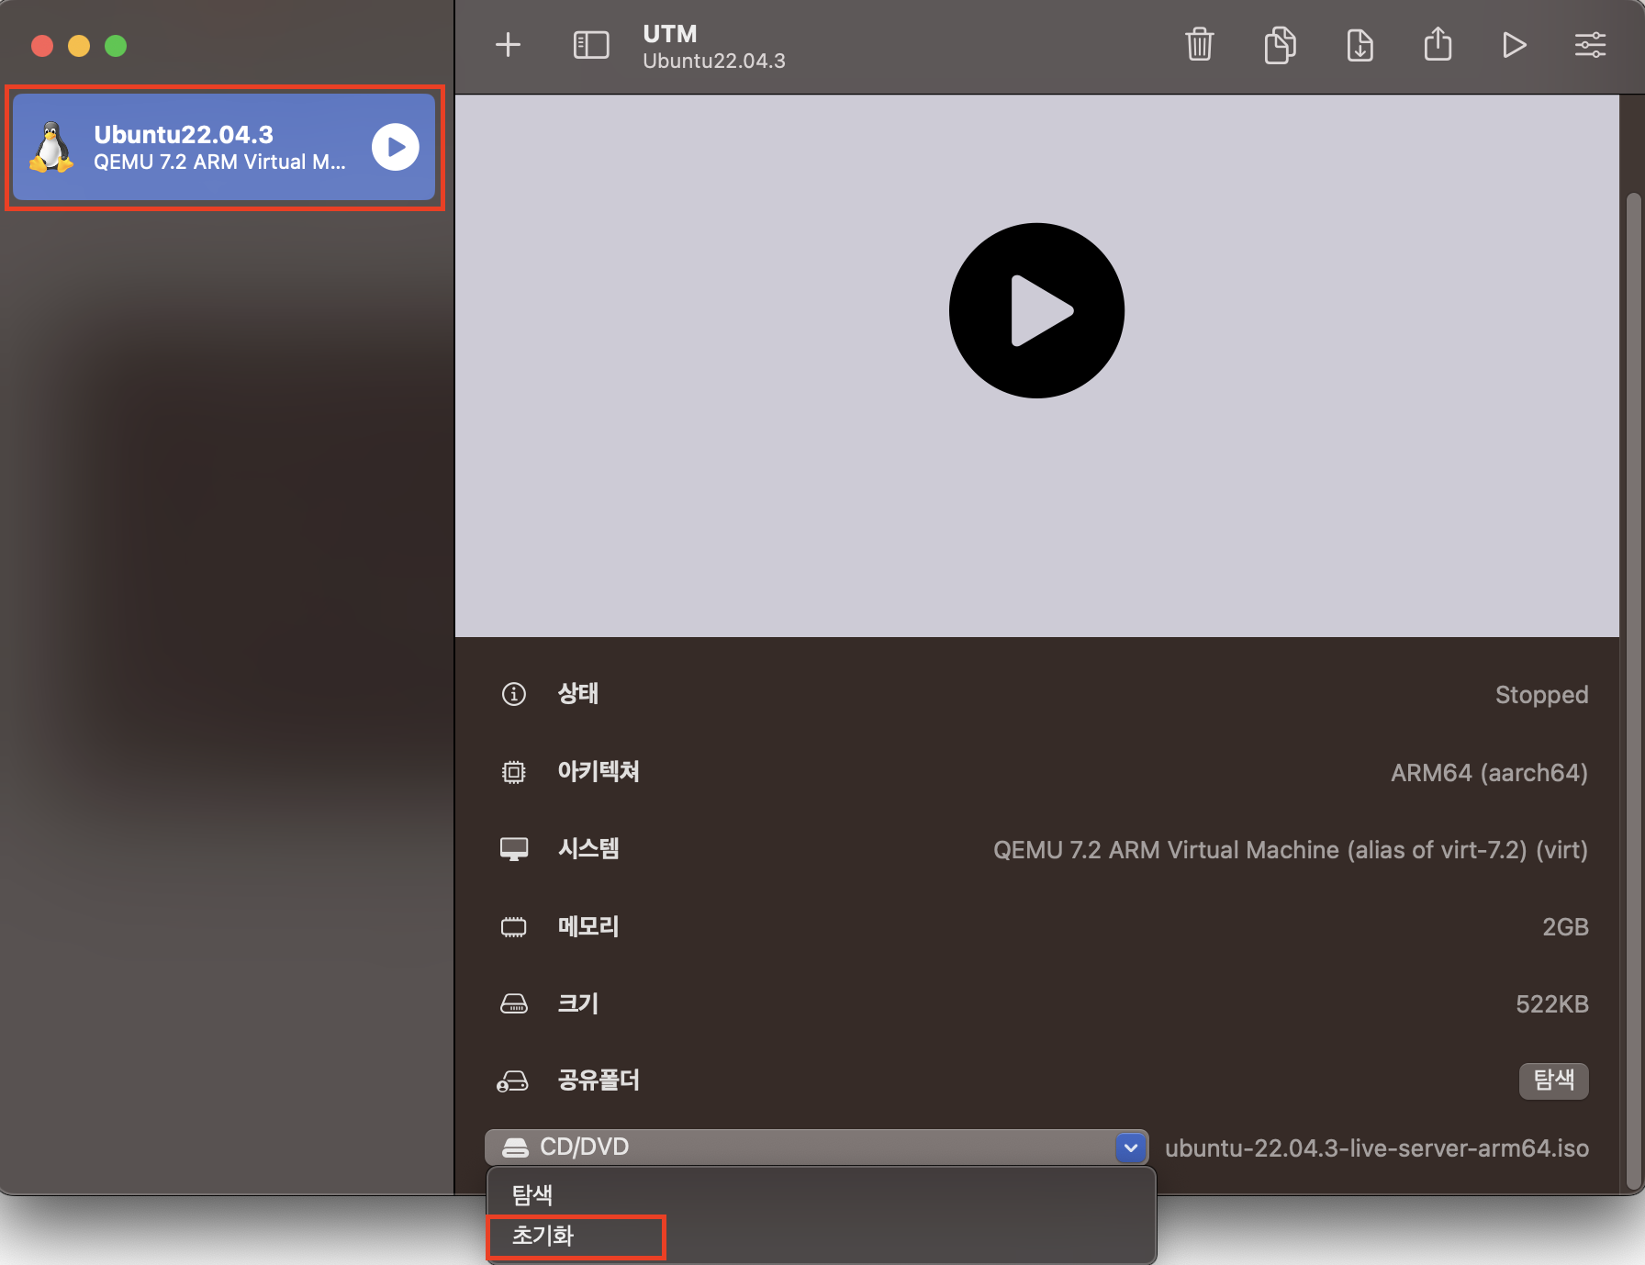Click the 상태 label

(x=578, y=694)
